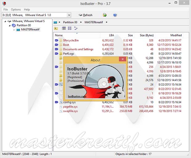Click the $Recycle.Bin folder icon
The width and height of the screenshot is (191, 158).
pyautogui.click(x=61, y=40)
